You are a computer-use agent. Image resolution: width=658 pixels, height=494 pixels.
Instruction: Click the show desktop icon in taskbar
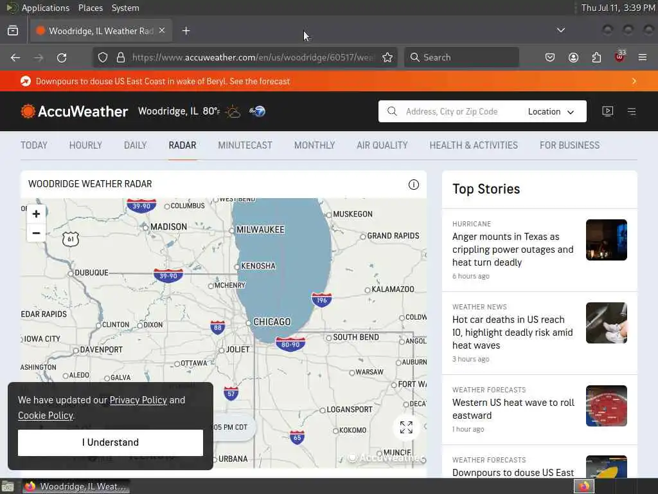click(x=8, y=487)
